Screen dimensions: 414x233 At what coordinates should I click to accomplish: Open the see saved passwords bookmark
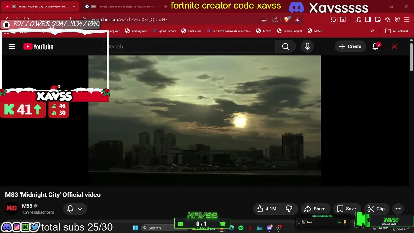pyautogui.click(x=229, y=31)
